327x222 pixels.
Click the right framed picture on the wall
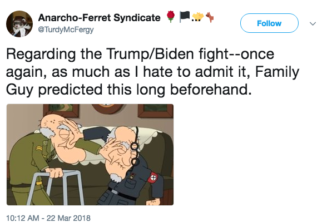coord(155,110)
